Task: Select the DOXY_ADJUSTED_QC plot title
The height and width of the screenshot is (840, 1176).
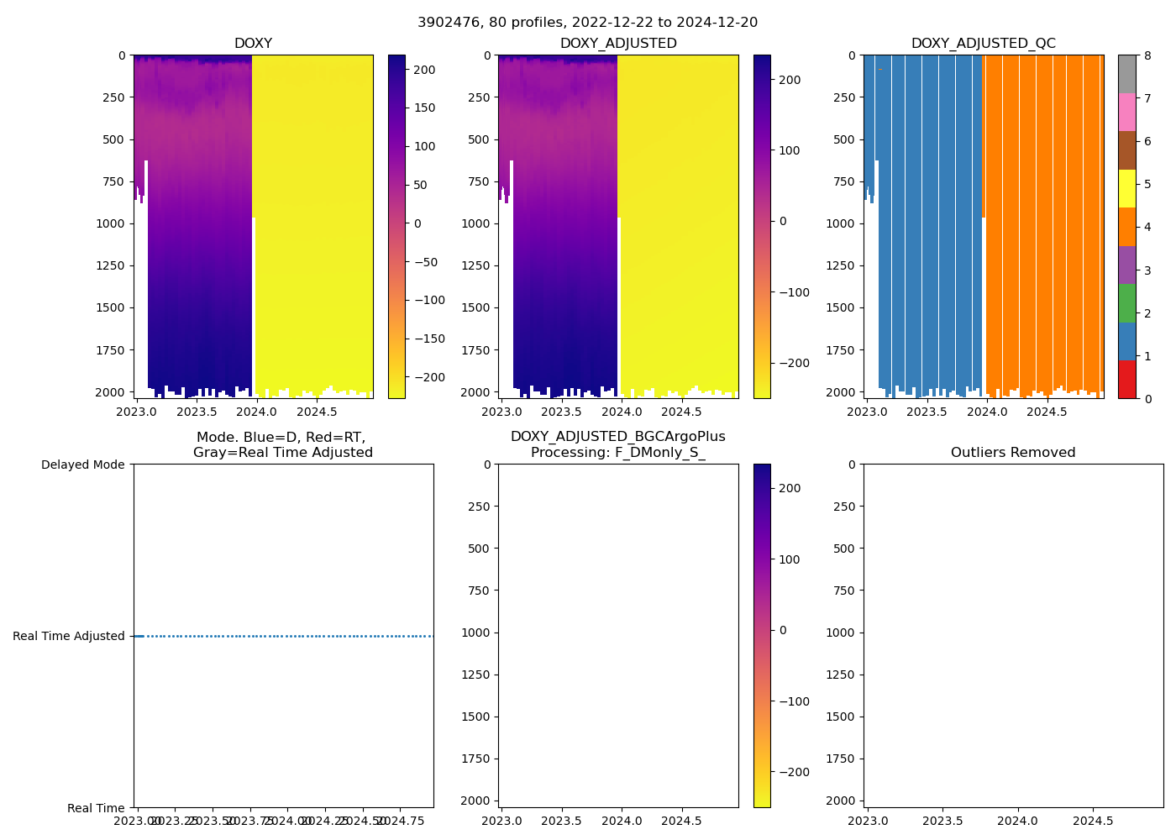Action: click(983, 44)
